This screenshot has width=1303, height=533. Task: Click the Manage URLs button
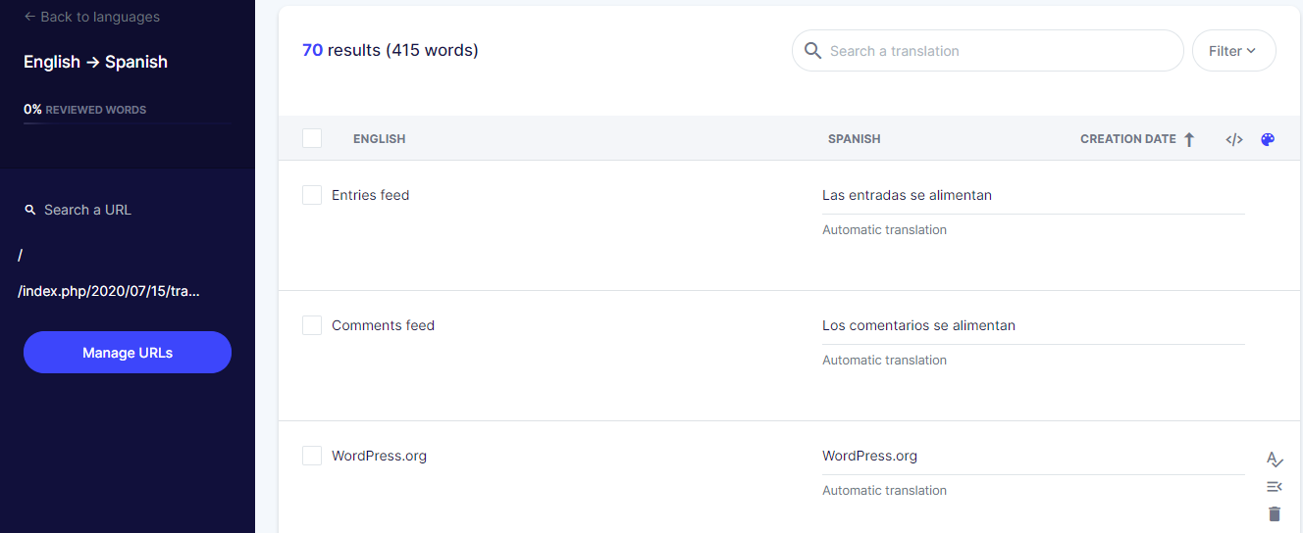[x=128, y=353]
